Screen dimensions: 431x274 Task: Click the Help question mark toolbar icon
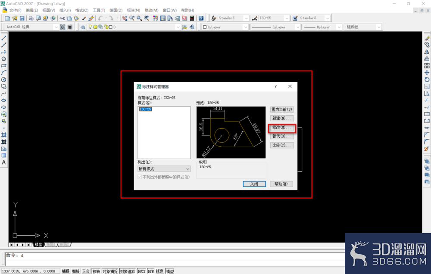coord(201,18)
